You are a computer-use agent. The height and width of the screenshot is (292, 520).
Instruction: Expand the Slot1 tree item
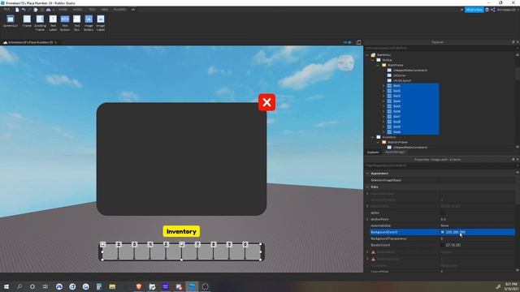coord(383,86)
